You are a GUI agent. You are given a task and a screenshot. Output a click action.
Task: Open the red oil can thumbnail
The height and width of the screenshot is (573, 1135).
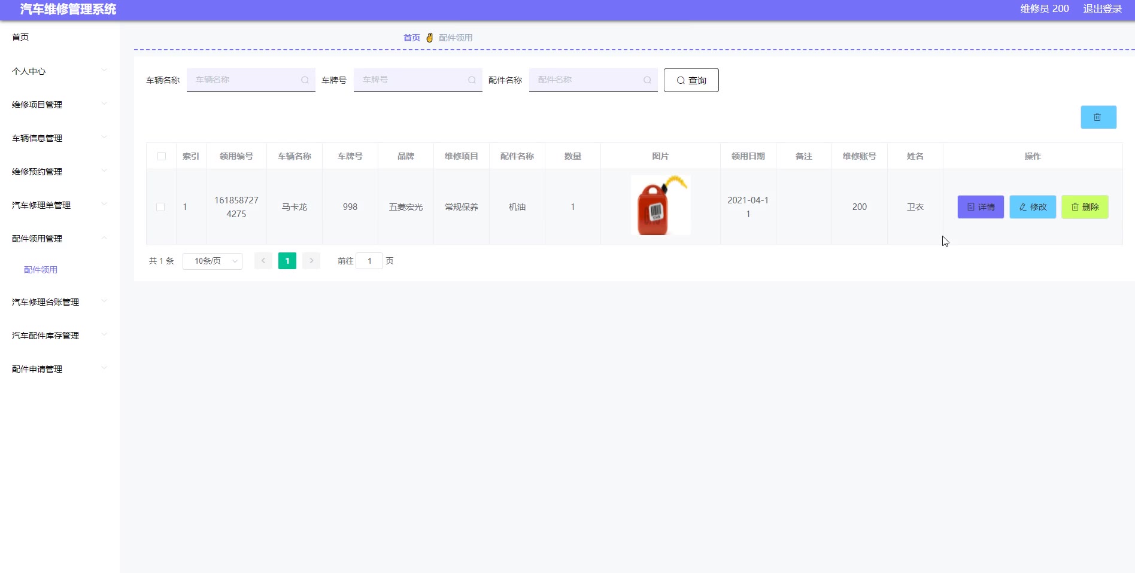click(660, 205)
